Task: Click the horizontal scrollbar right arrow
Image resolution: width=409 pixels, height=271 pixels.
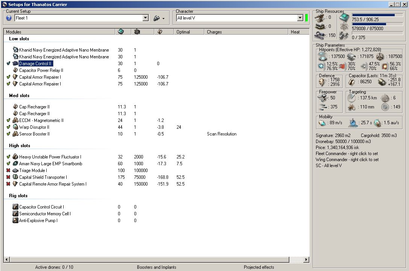Action: click(306, 260)
